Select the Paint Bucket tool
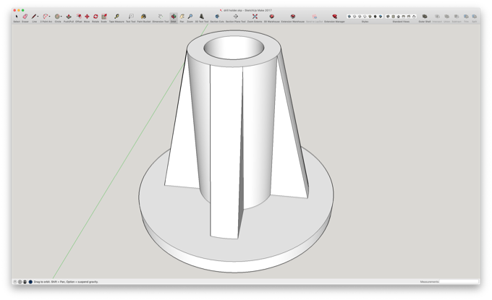Image resolution: width=492 pixels, height=300 pixels. 144,17
